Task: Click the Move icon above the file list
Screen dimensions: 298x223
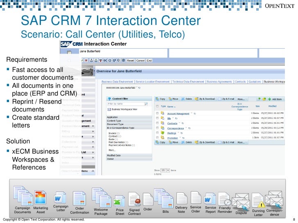Action: (x=170, y=99)
